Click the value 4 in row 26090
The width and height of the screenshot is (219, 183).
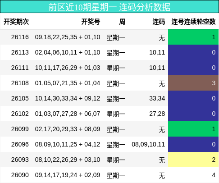(214, 175)
